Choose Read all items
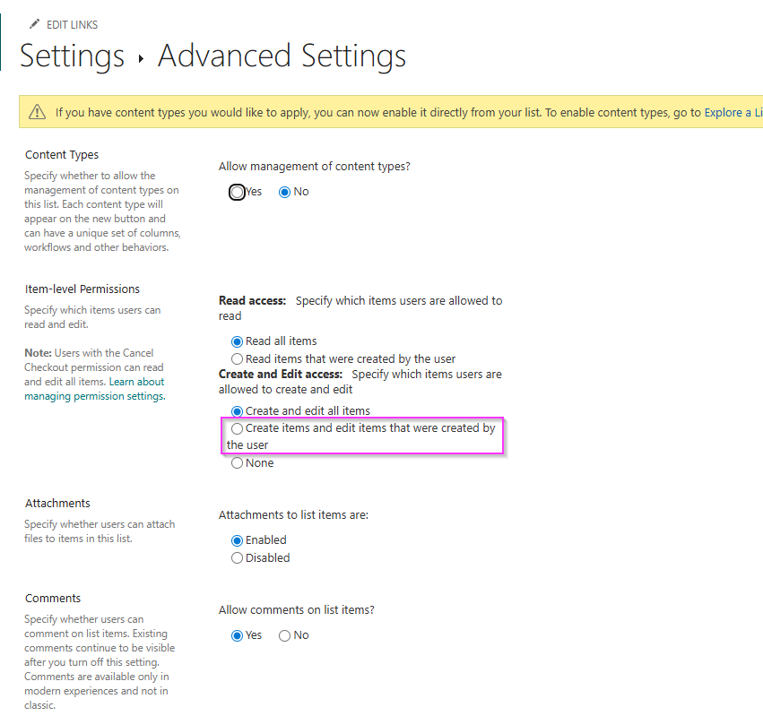The image size is (763, 716). coord(238,341)
